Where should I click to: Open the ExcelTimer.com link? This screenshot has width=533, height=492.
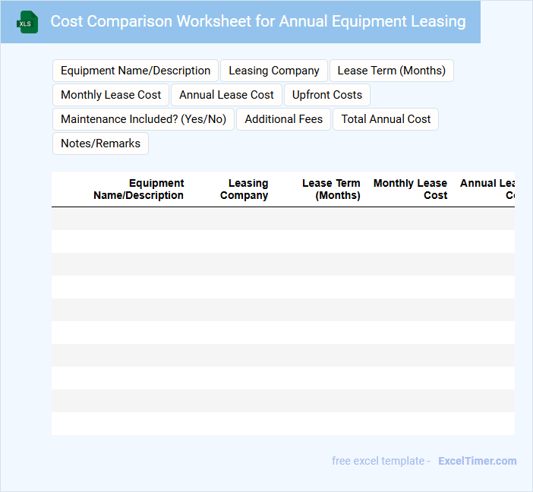[477, 461]
